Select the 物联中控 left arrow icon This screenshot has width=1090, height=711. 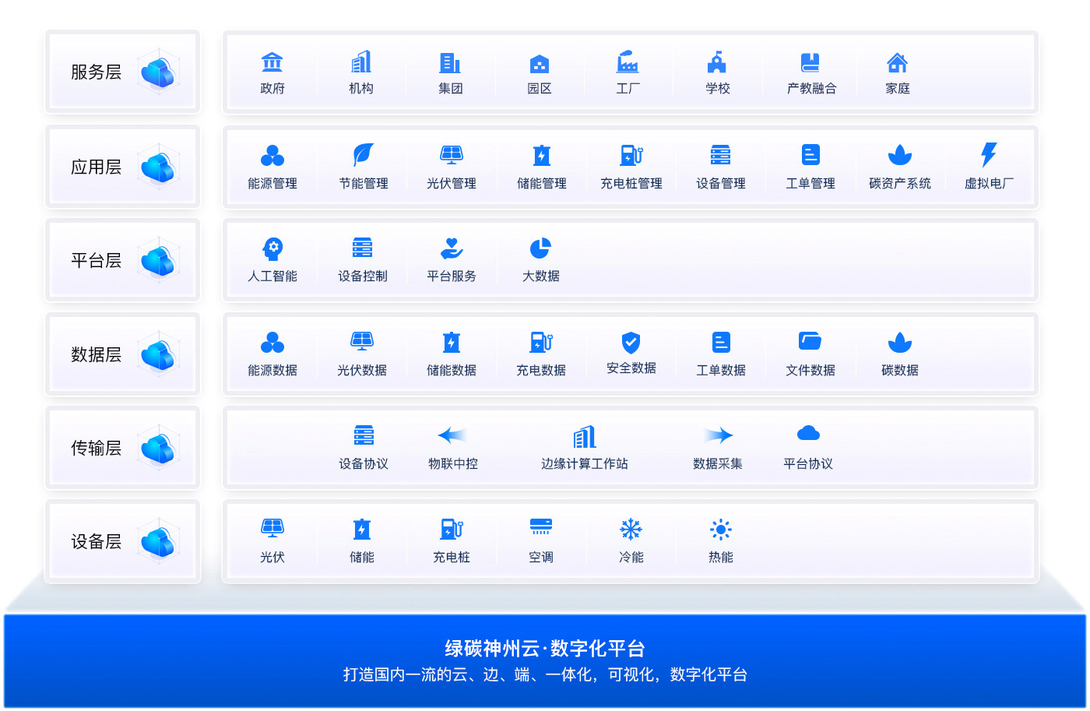click(x=452, y=435)
